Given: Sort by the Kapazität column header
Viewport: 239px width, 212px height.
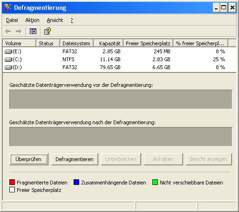Looking at the screenshot, I should click(x=108, y=43).
